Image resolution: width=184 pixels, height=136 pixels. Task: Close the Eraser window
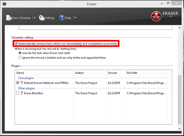[x=177, y=3]
